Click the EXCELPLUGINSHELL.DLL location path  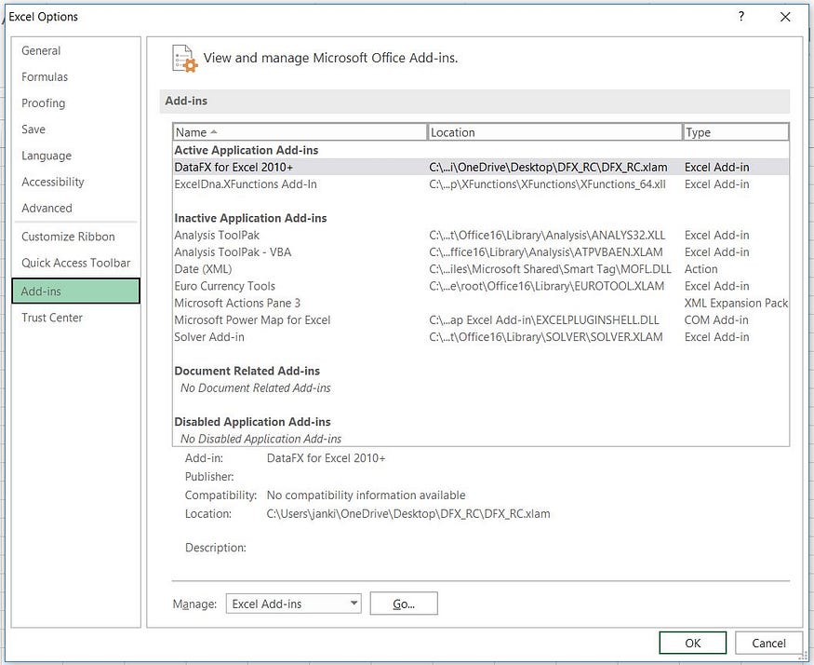[x=543, y=319]
